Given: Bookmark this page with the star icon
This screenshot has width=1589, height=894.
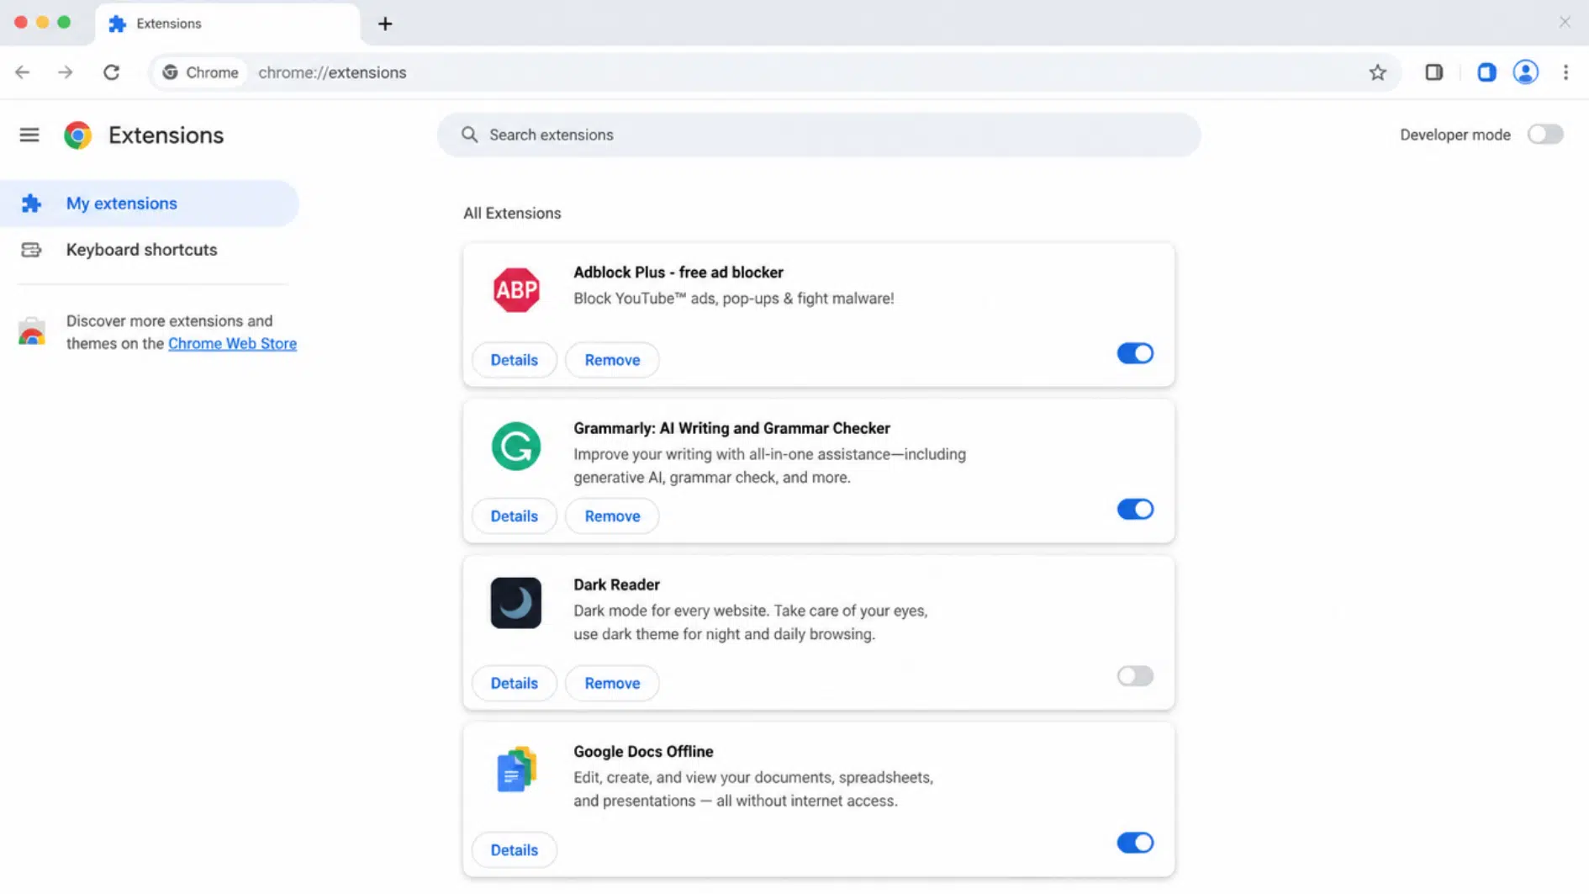Looking at the screenshot, I should coord(1377,72).
